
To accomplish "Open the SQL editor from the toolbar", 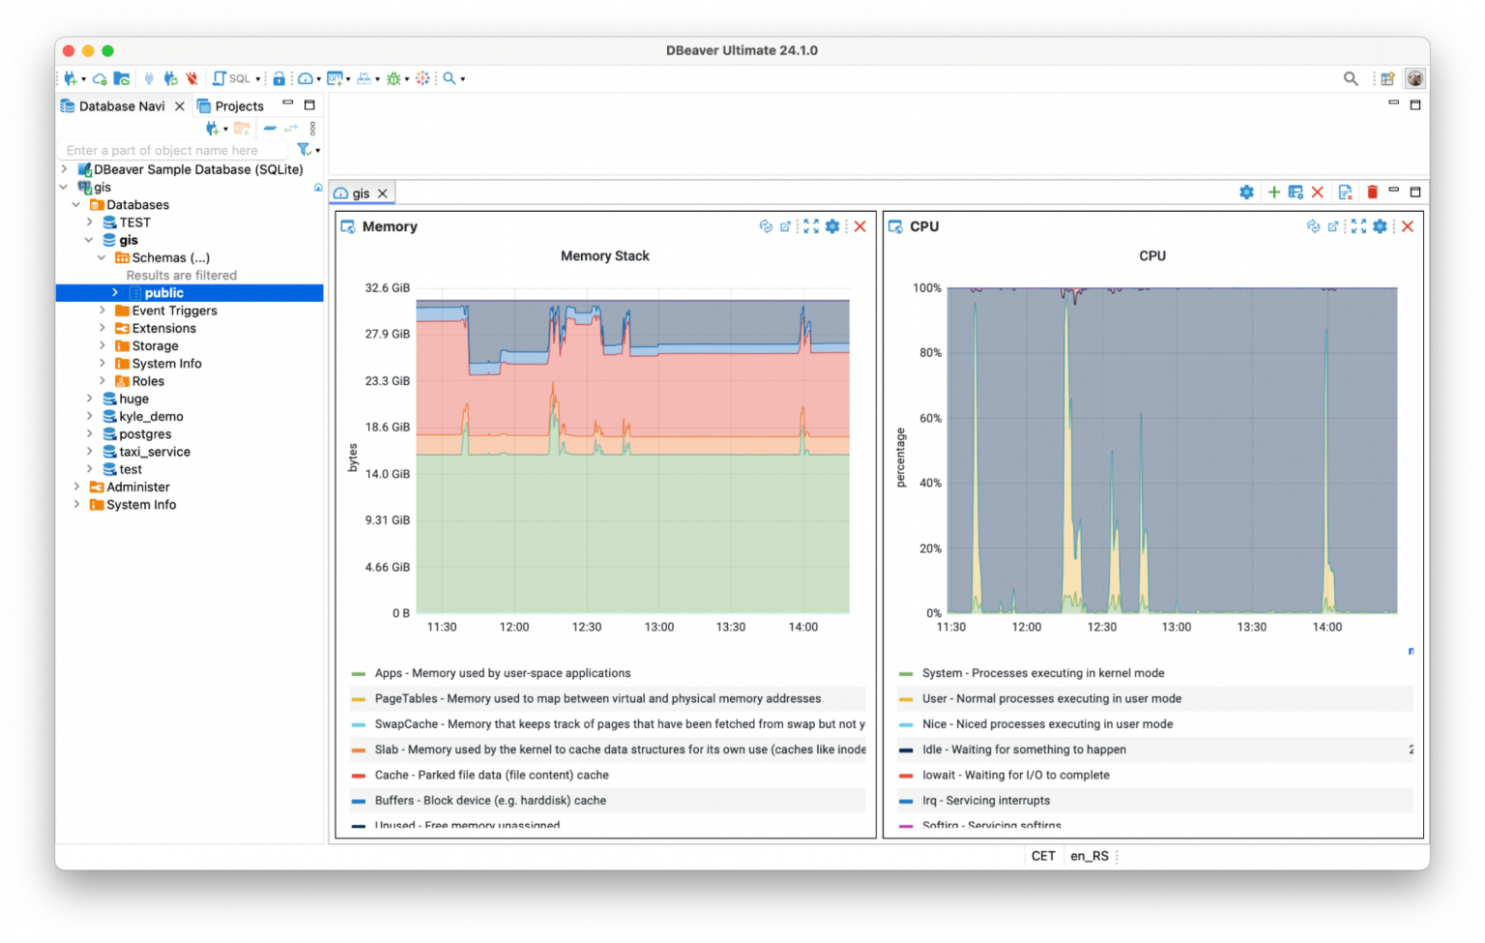I will click(232, 78).
